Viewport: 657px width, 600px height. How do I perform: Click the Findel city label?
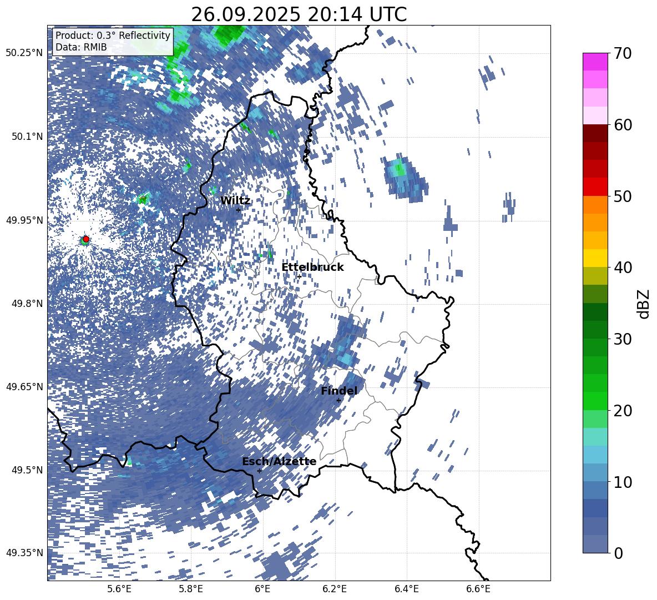tap(339, 391)
